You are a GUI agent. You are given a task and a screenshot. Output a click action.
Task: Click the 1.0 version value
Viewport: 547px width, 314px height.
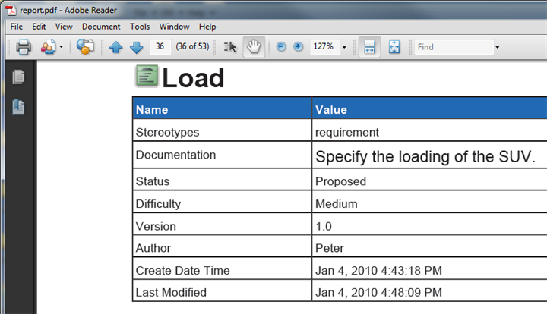(324, 226)
